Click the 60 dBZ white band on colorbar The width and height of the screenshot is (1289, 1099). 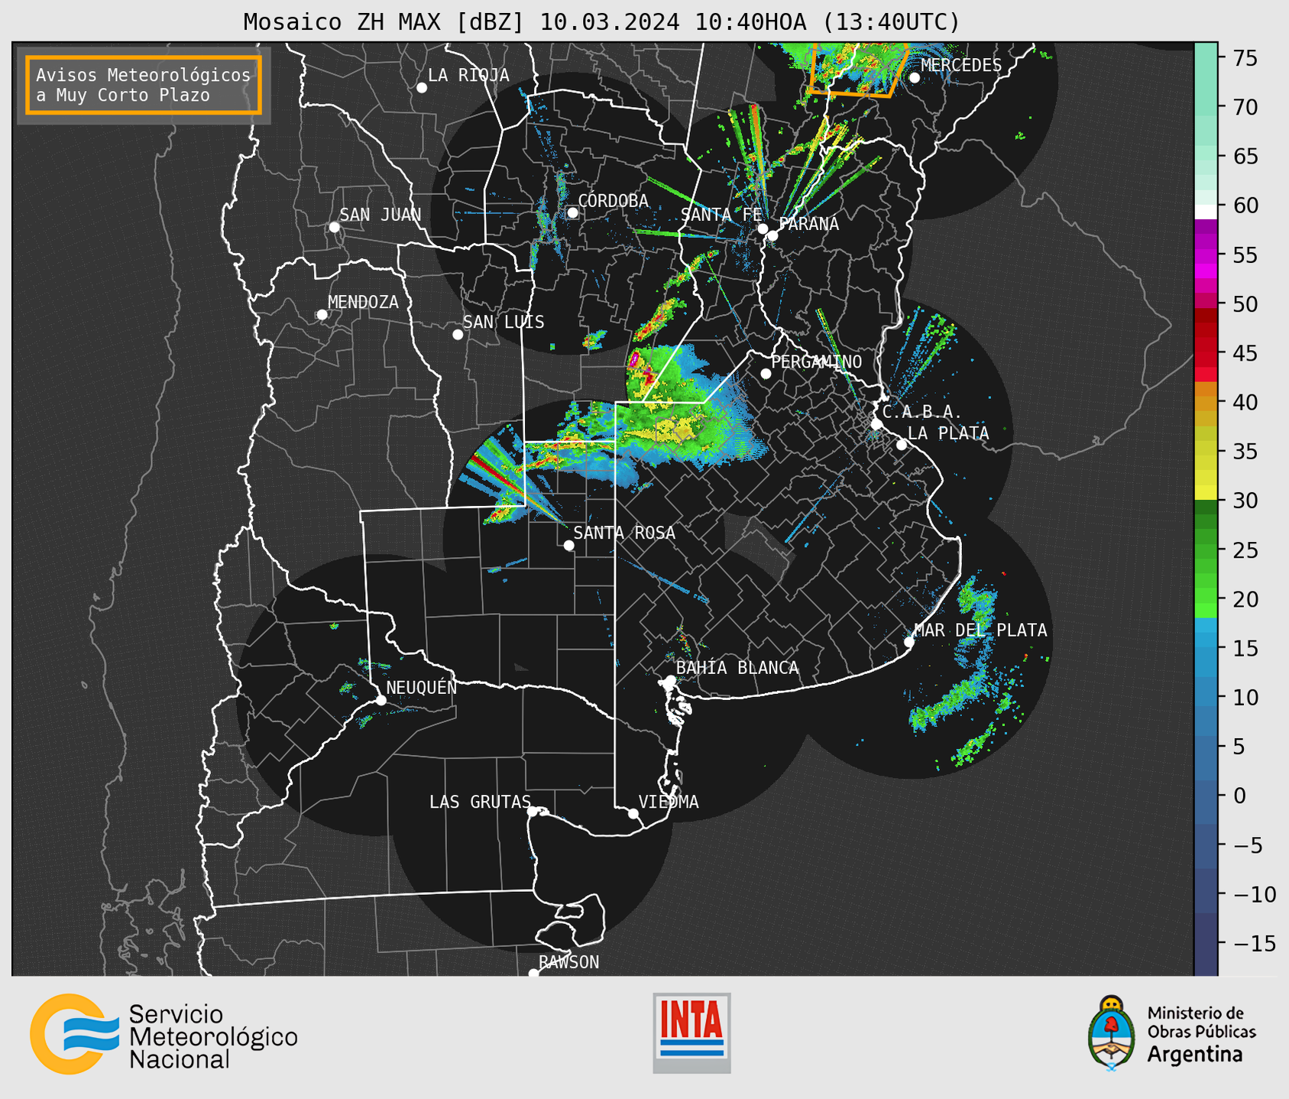(x=1206, y=212)
